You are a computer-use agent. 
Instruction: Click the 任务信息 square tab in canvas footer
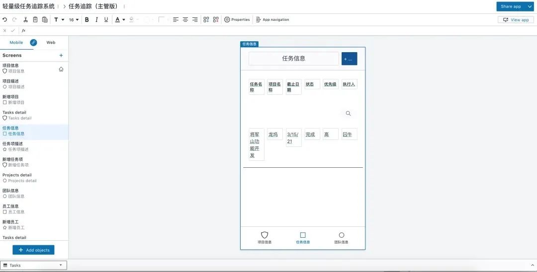(x=303, y=237)
